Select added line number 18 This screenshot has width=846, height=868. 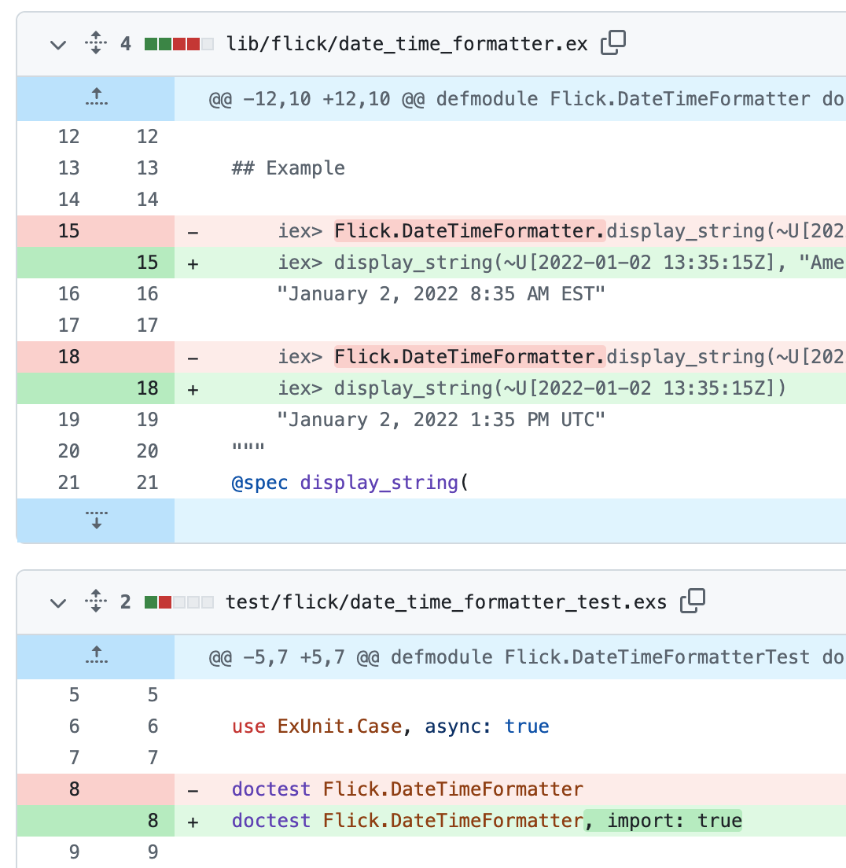point(147,388)
